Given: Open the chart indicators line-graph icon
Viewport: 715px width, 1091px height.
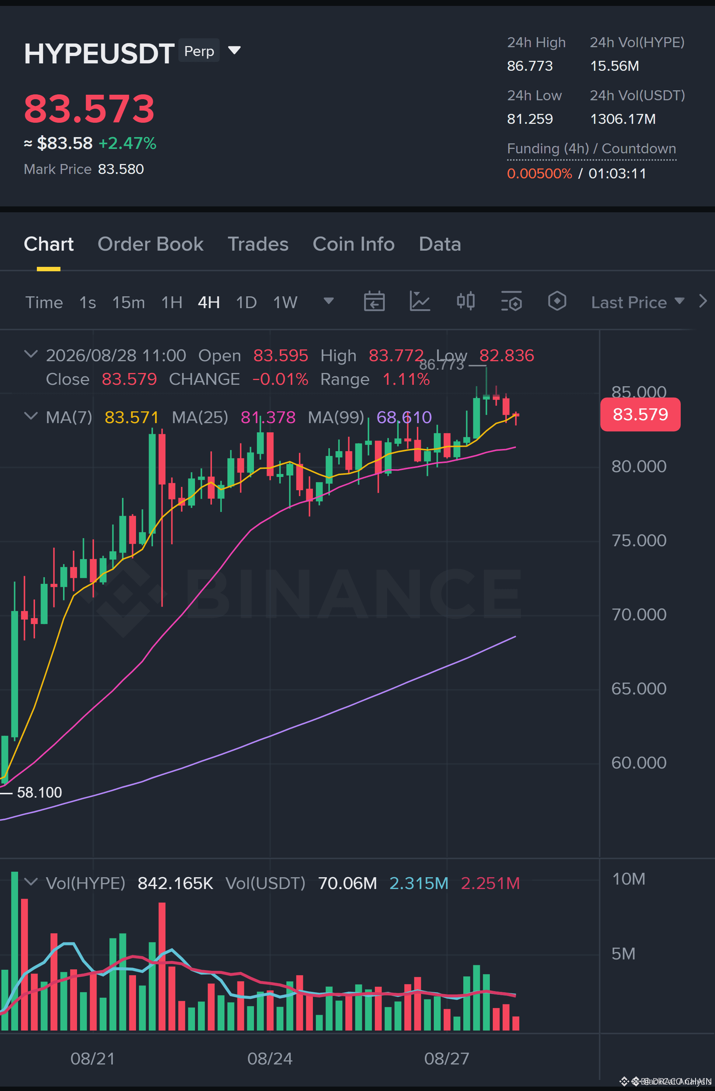Looking at the screenshot, I should click(x=420, y=301).
